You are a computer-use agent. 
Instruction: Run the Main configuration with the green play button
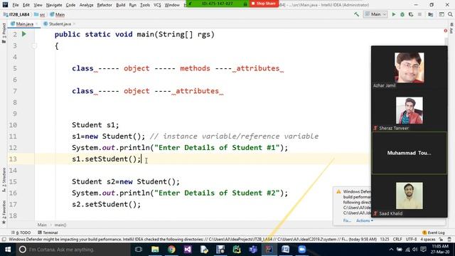click(x=394, y=14)
